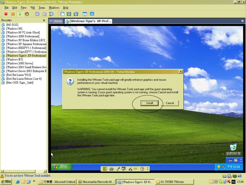Click the host clock showing 15:04

[x=240, y=182]
